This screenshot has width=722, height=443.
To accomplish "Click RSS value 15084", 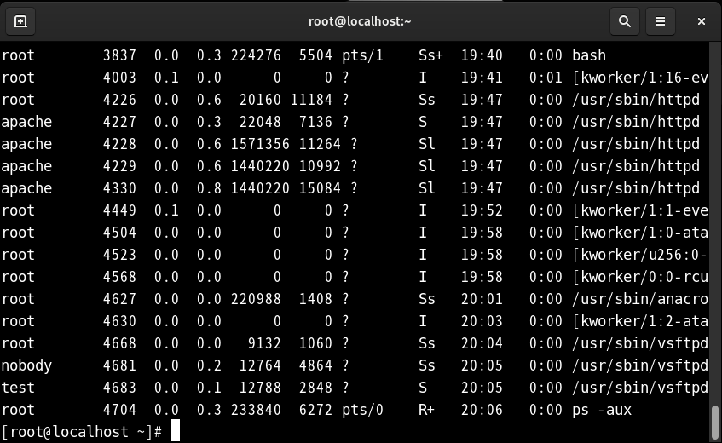I will pyautogui.click(x=320, y=188).
